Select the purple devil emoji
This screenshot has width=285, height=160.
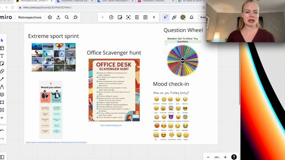pyautogui.click(x=171, y=117)
